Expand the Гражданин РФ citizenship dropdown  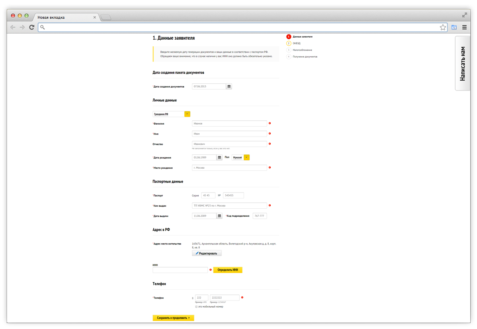[187, 114]
